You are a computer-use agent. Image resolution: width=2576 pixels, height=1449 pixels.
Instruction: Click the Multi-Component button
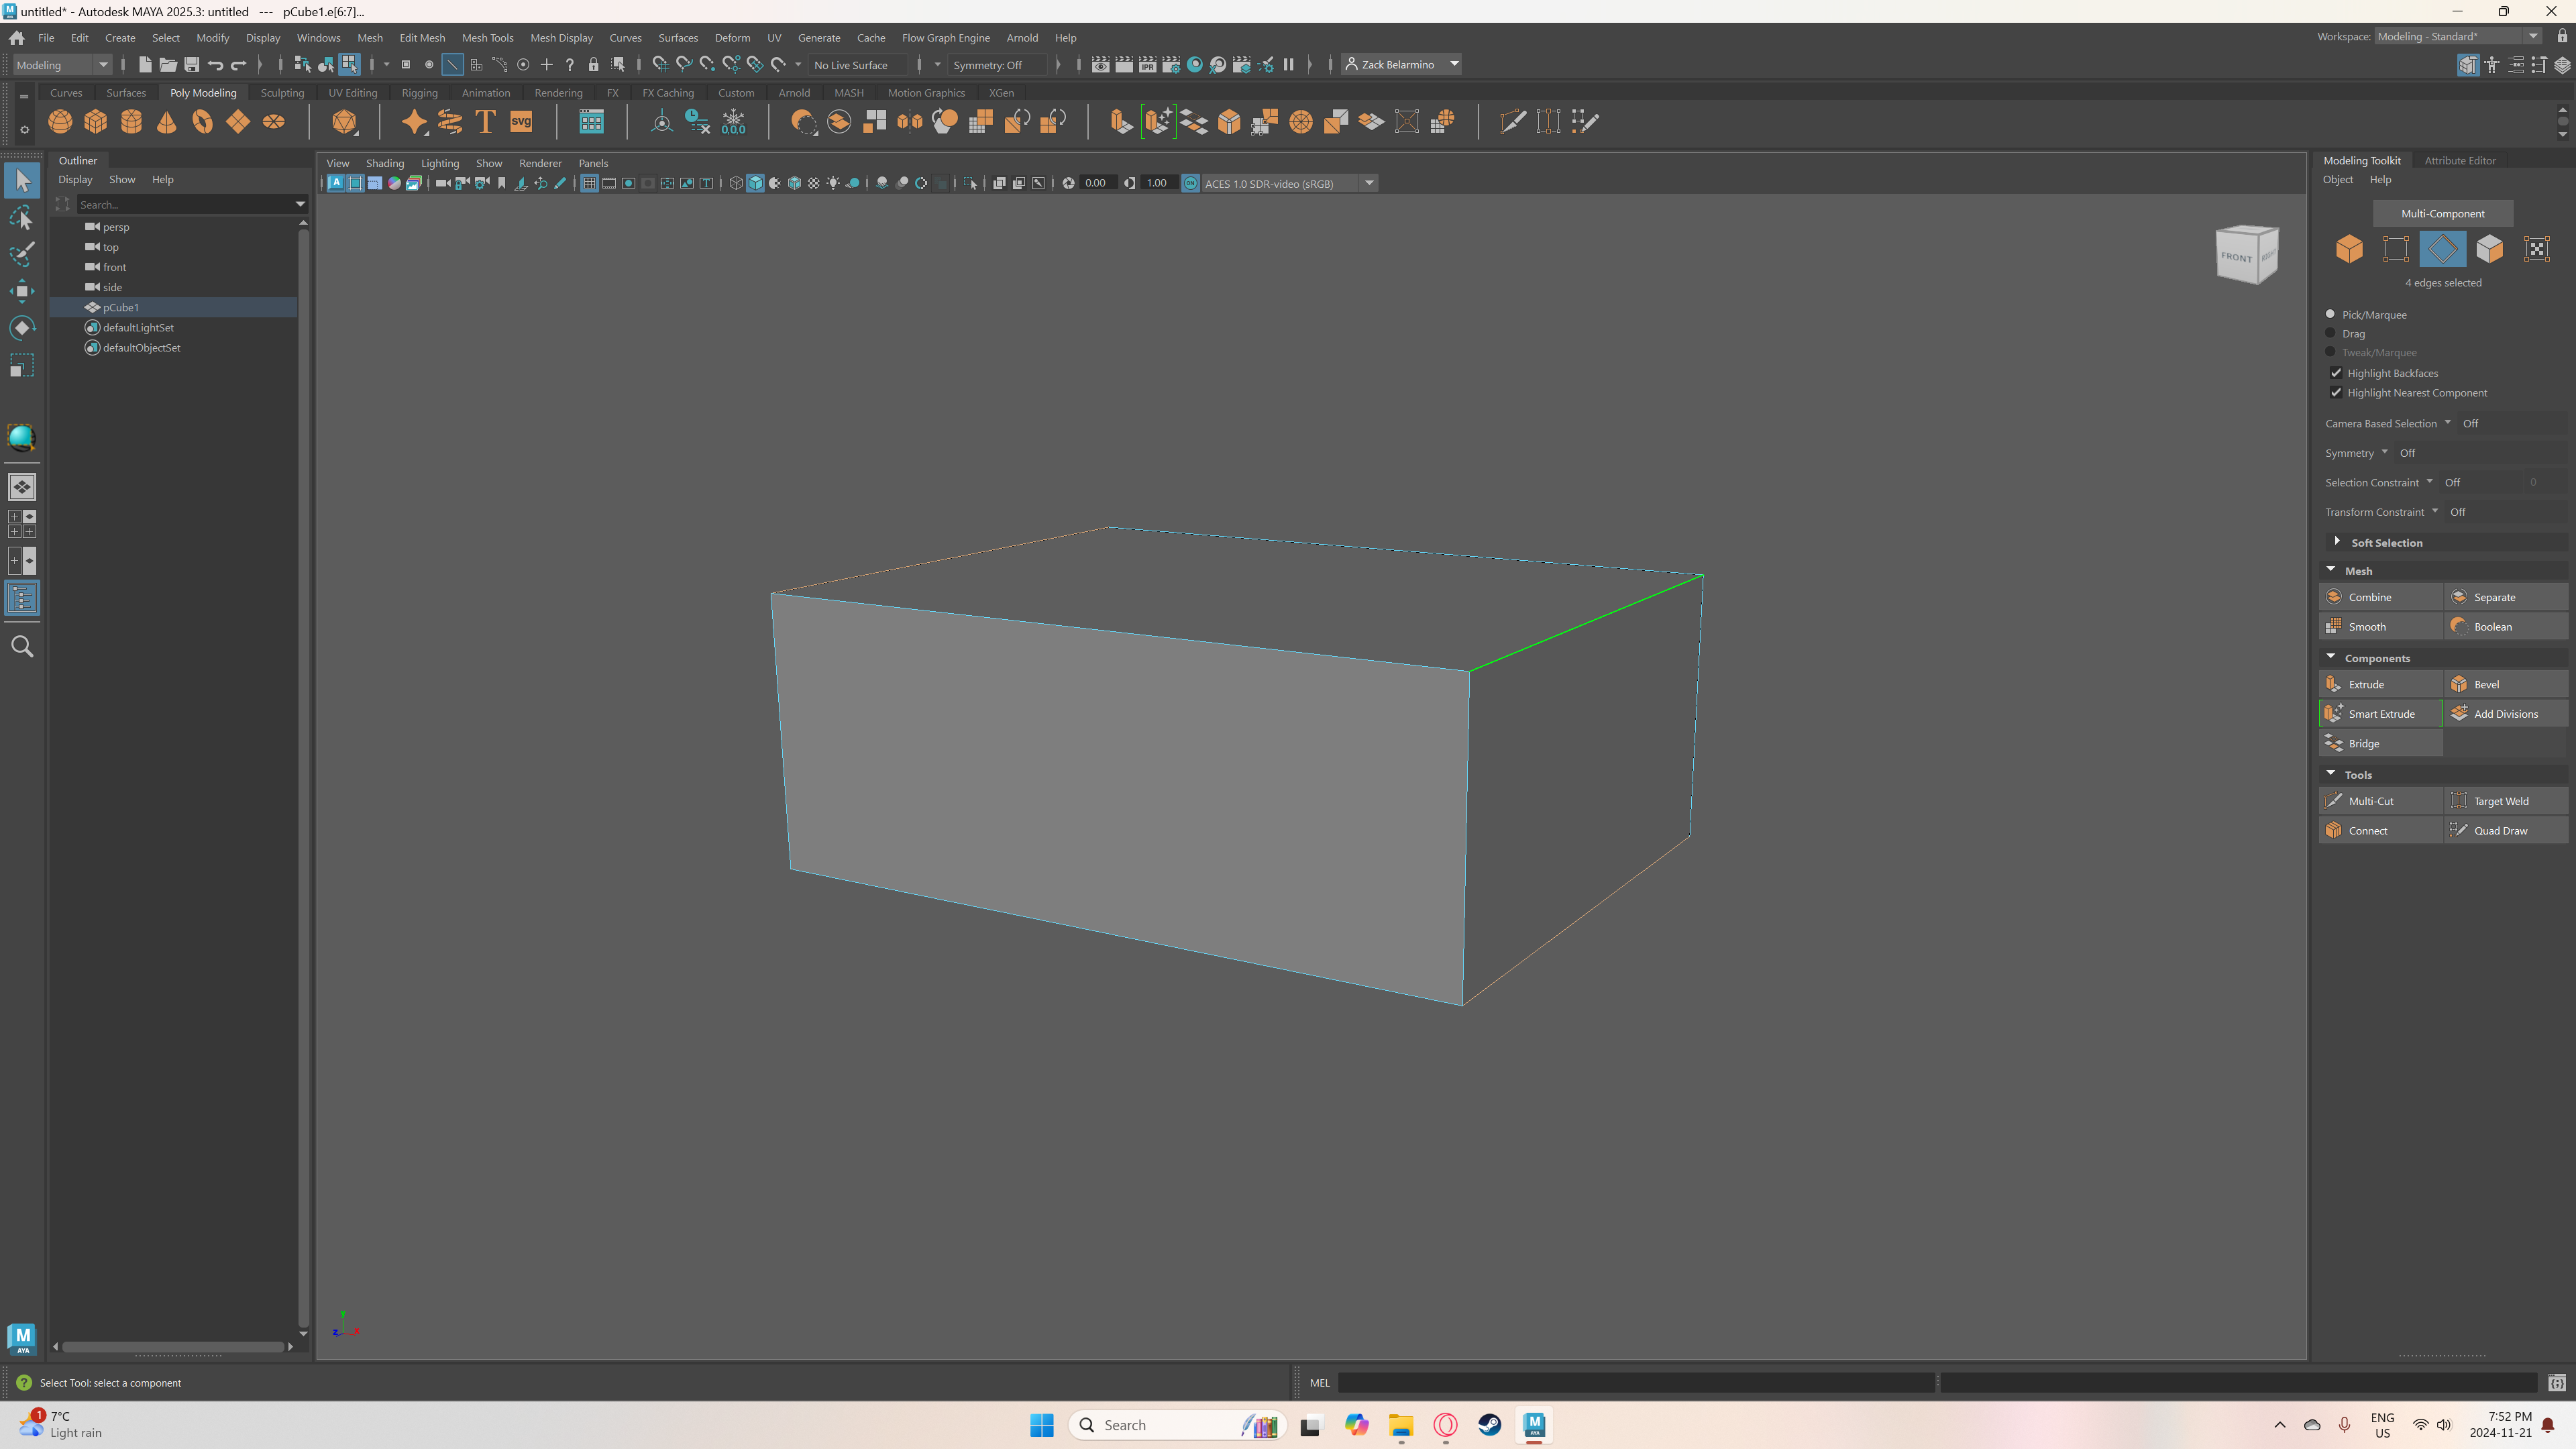2442,213
